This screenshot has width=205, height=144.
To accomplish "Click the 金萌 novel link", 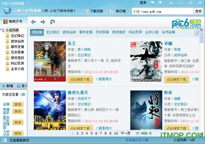I will point(6,104).
